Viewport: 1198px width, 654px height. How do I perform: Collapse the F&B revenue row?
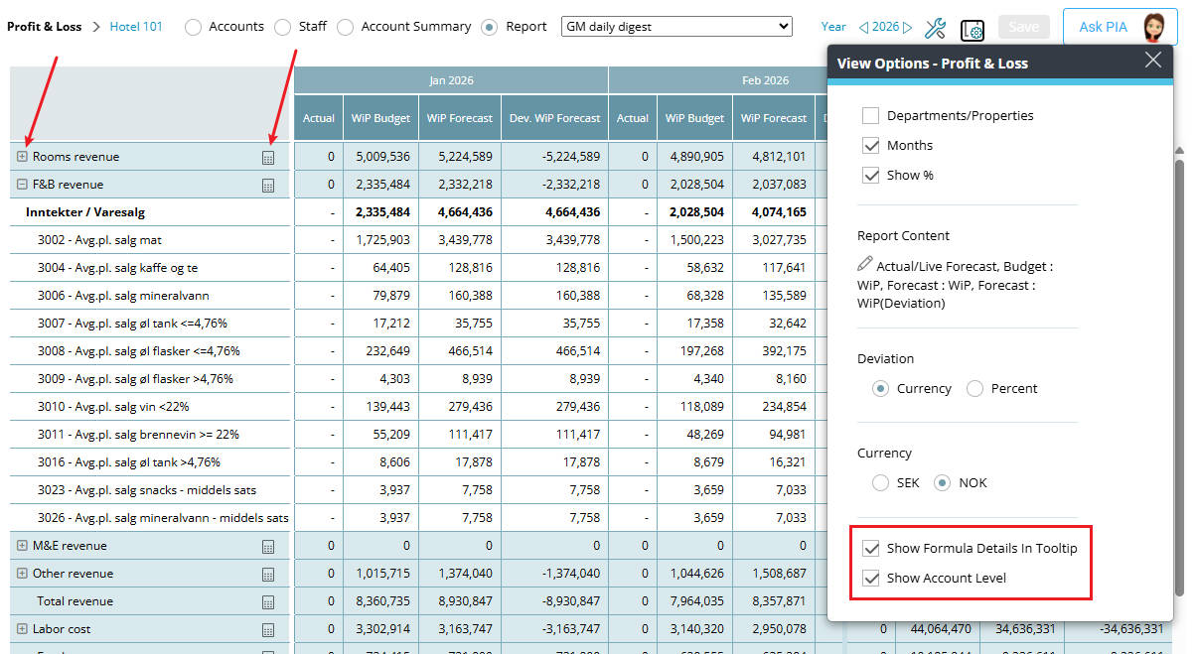click(22, 185)
